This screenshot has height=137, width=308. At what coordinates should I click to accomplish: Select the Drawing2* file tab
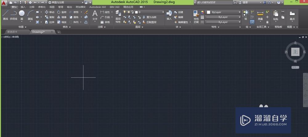[42, 32]
